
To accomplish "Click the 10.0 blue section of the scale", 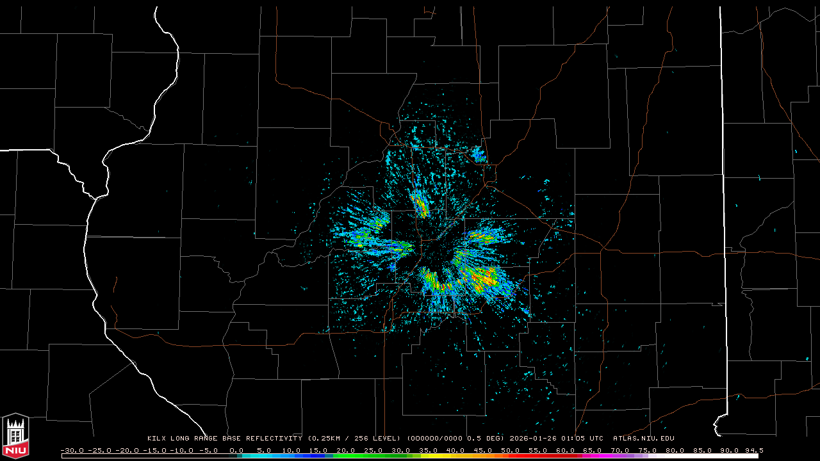I will coord(291,455).
